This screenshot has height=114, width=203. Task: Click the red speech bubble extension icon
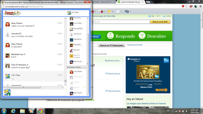pos(183,6)
